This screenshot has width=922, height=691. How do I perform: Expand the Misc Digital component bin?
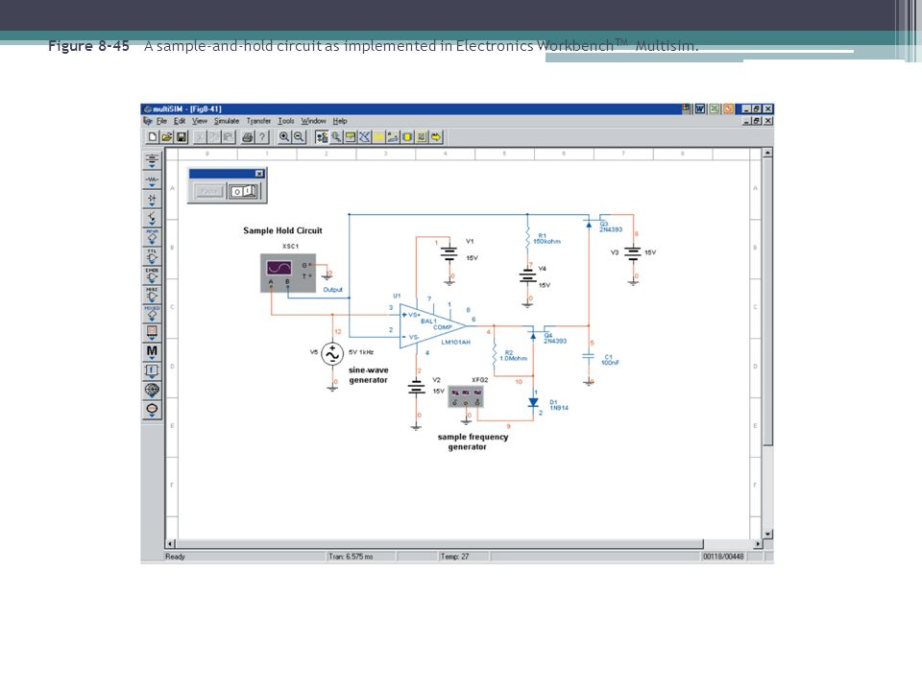[x=152, y=295]
